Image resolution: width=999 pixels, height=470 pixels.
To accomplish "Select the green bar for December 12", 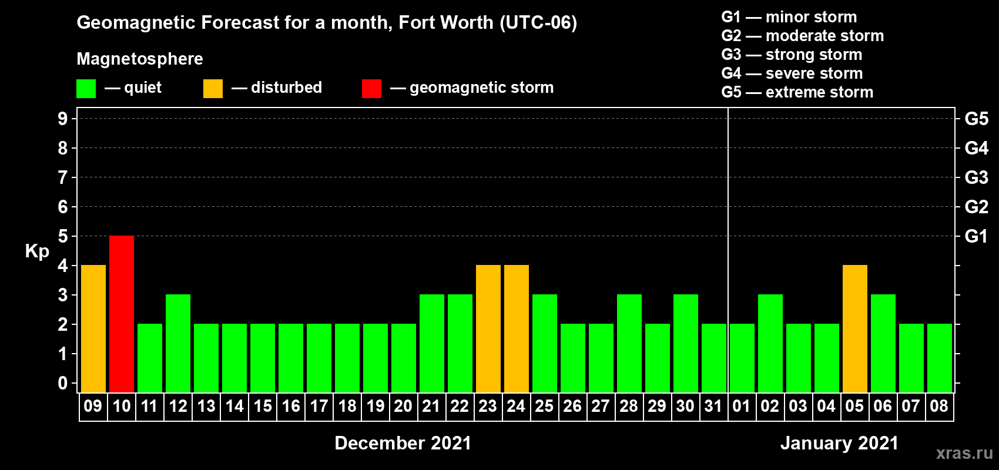I will [178, 344].
